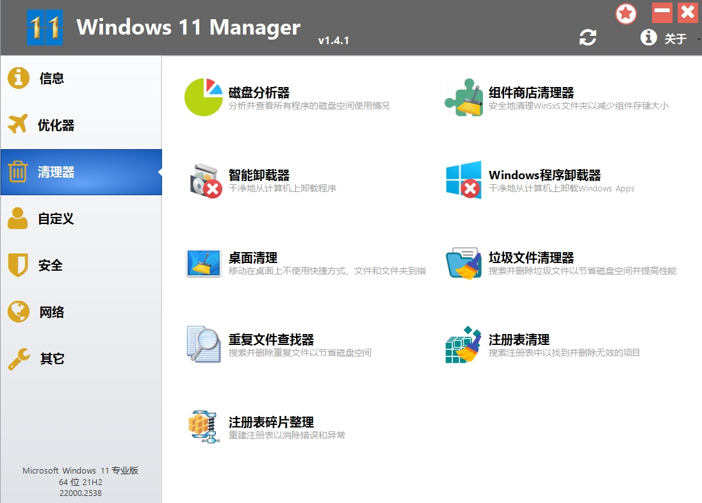
Task: Click the circular info icon near 关于
Action: [648, 38]
